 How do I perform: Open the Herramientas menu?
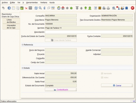pyautogui.click(x=32, y=2)
